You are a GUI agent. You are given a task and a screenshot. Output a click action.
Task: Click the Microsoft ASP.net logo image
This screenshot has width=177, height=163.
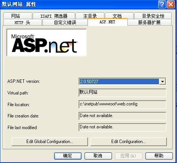[47, 43]
